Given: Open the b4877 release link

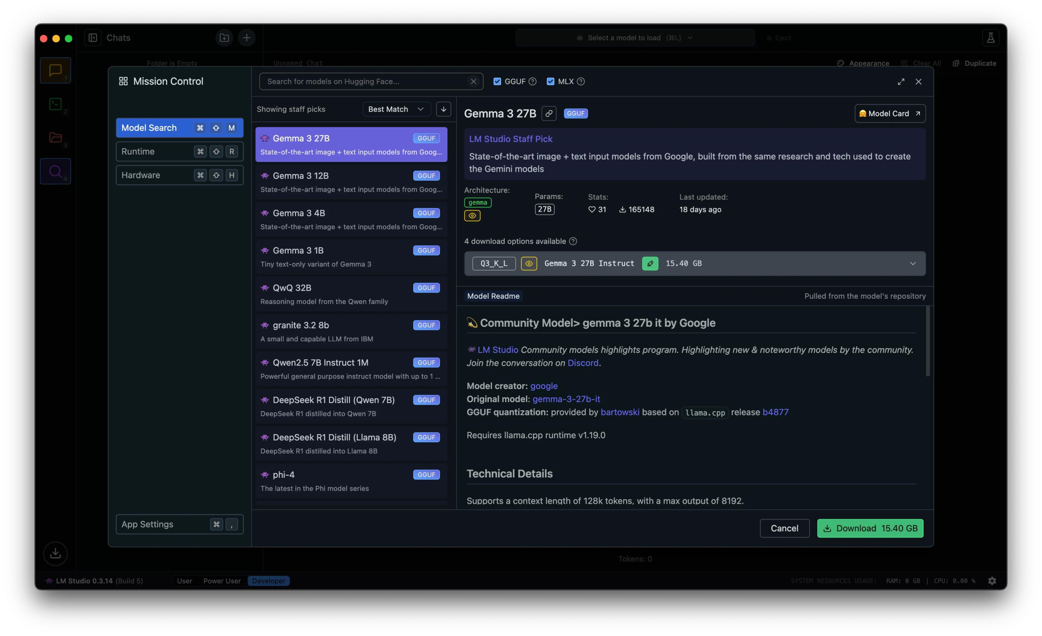Looking at the screenshot, I should [x=775, y=412].
